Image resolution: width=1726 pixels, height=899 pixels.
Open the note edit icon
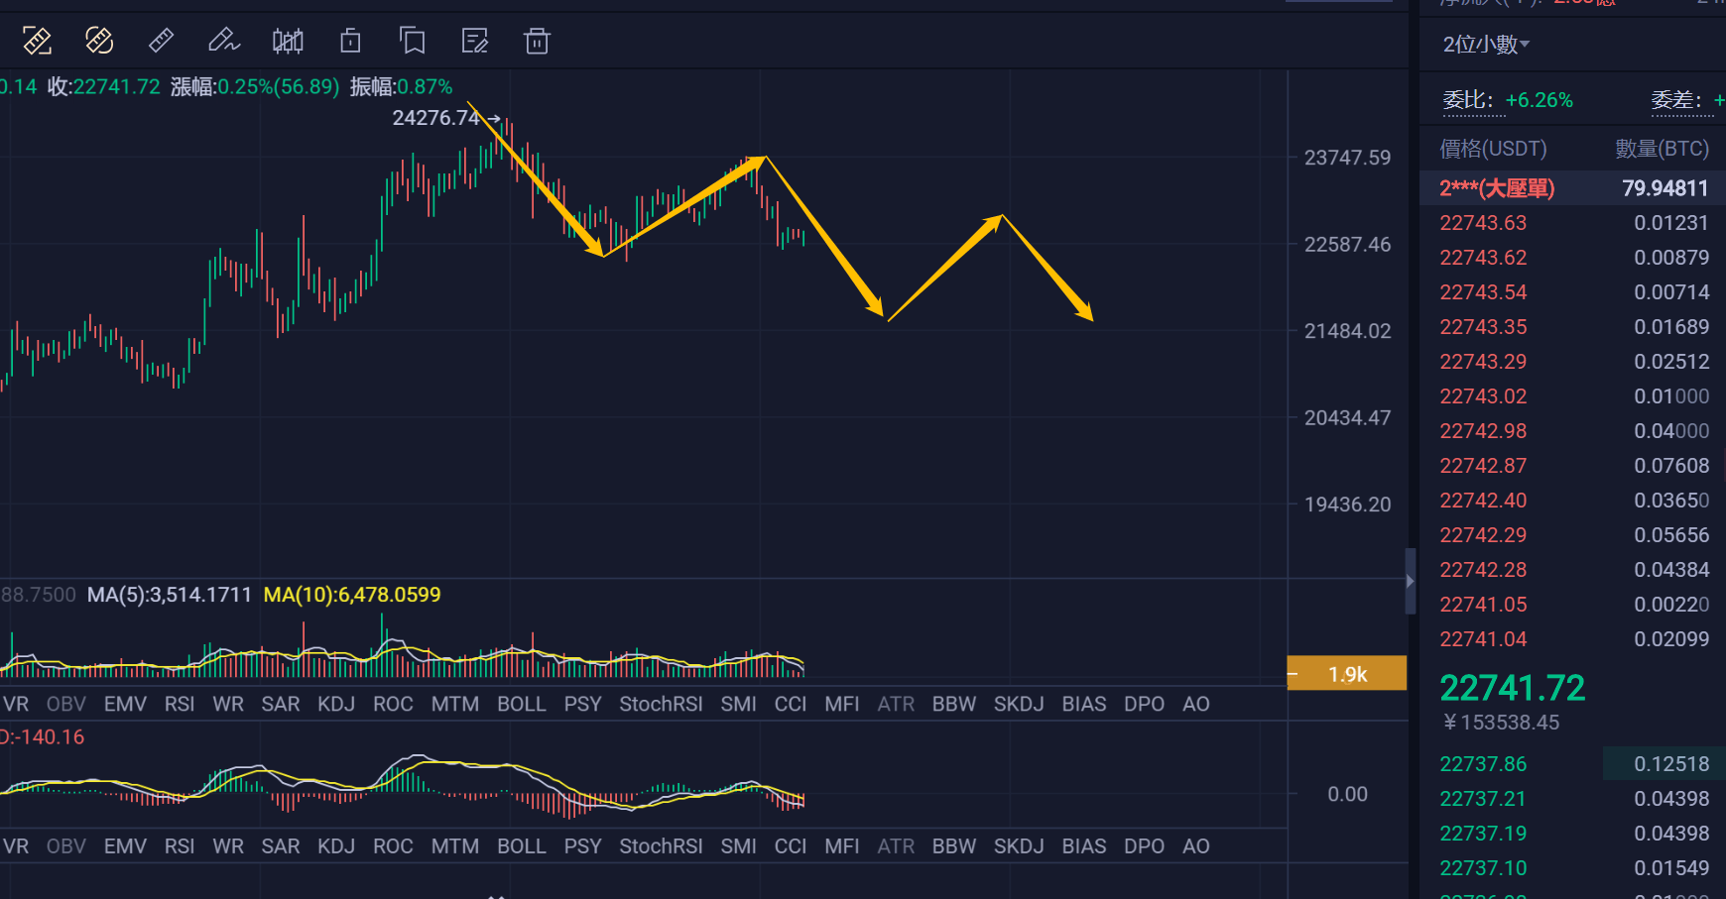coord(475,41)
